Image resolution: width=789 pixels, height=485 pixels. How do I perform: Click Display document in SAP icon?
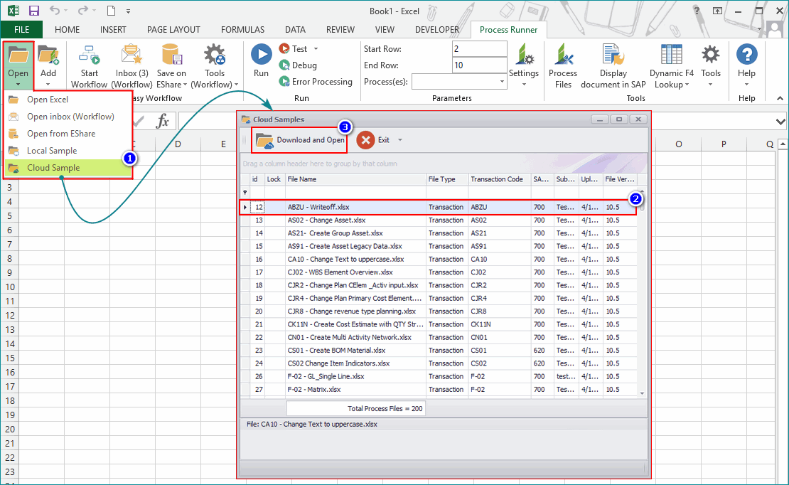pos(613,55)
